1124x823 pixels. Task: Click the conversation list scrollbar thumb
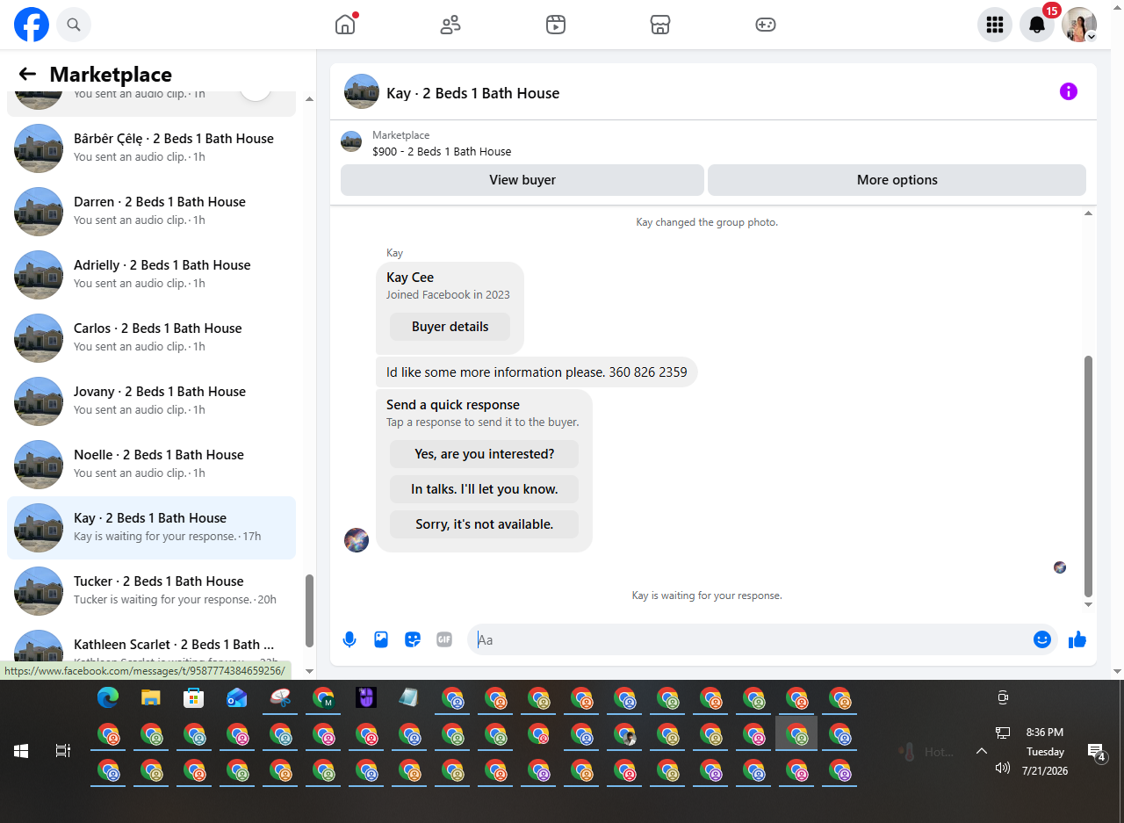[308, 610]
